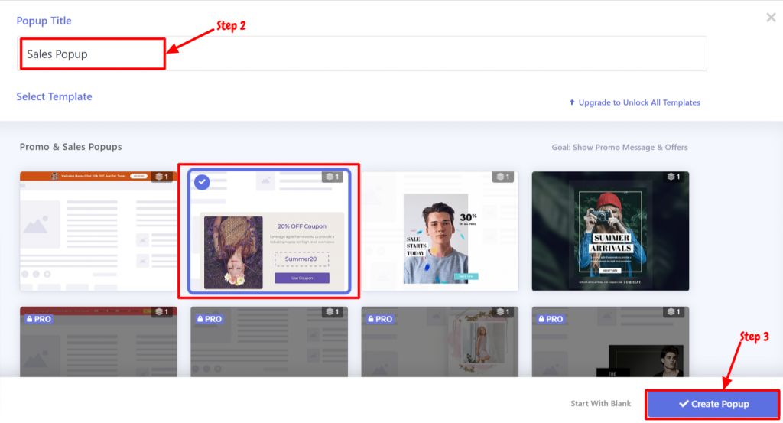Select the Summer Arrivals template
Image resolution: width=783 pixels, height=423 pixels.
[x=610, y=231]
